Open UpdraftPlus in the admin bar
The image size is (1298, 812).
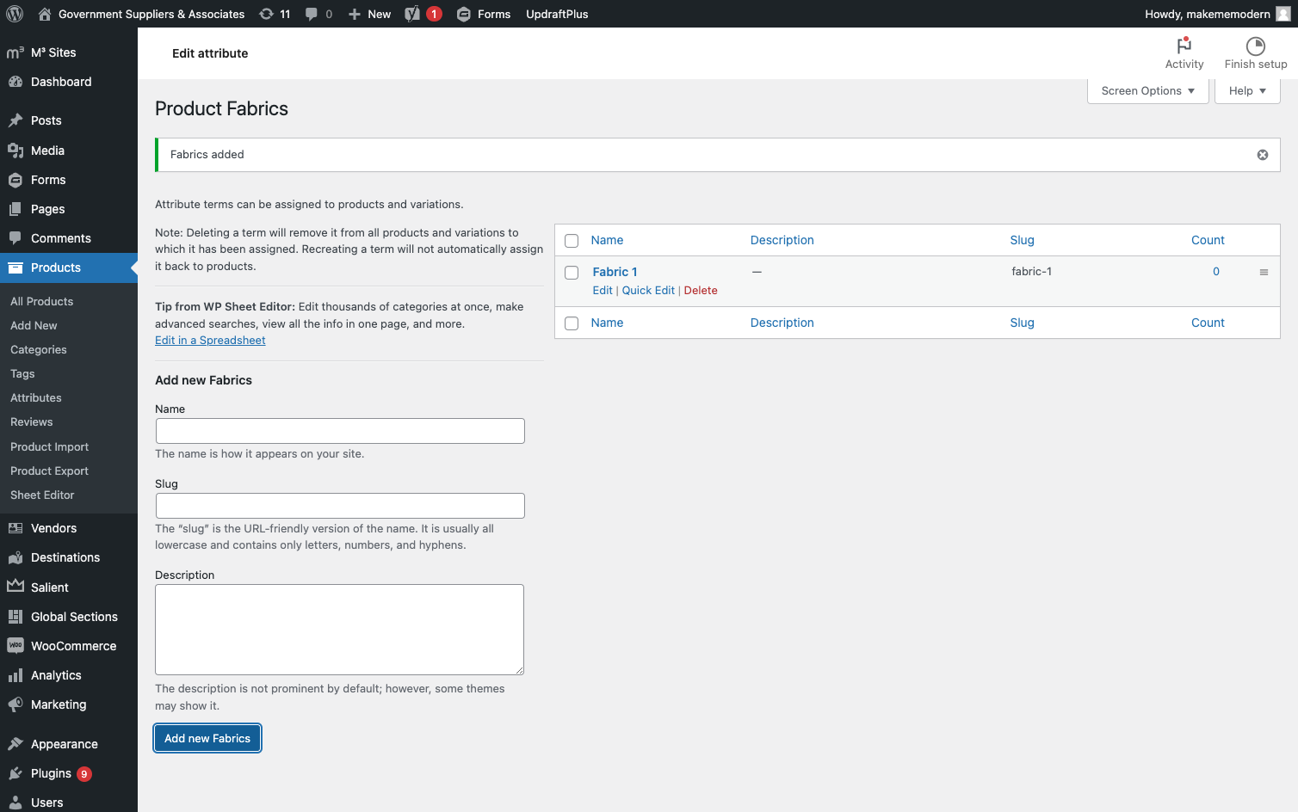point(557,14)
